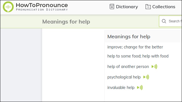Image resolution: width=182 pixels, height=102 pixels.
Task: Play audio for invaluable help
Action: [140, 88]
